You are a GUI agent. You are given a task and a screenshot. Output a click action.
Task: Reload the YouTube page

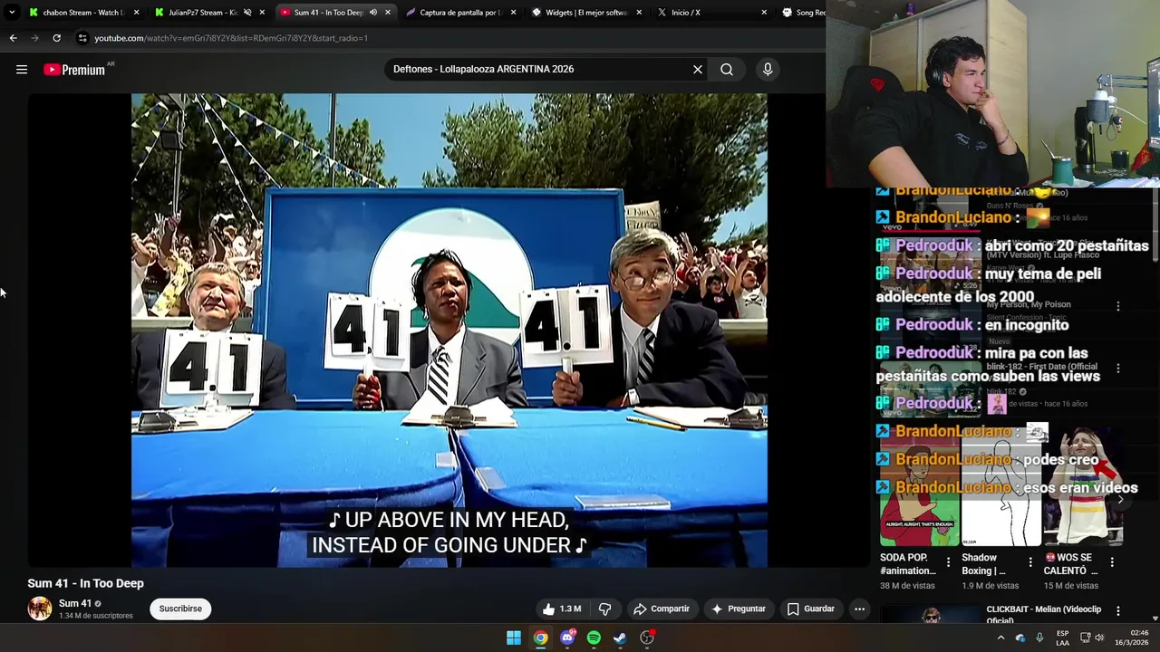56,38
